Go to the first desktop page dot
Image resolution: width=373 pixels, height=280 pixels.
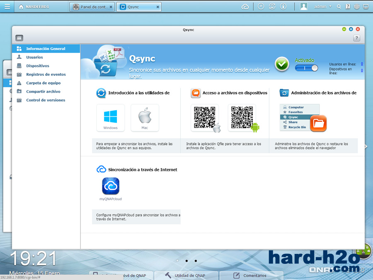pos(177,261)
